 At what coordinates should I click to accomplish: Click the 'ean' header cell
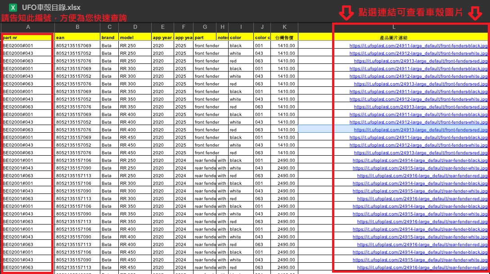pyautogui.click(x=77, y=37)
